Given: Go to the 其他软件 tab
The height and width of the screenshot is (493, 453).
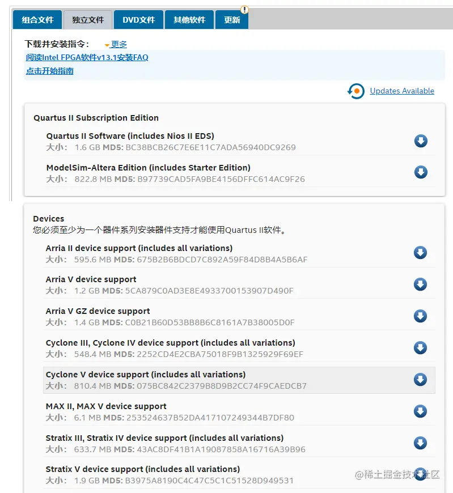Looking at the screenshot, I should click(189, 20).
